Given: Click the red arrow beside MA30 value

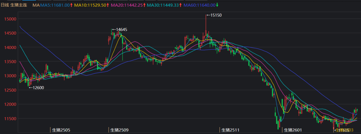Looking at the screenshot, I should pos(181,5).
